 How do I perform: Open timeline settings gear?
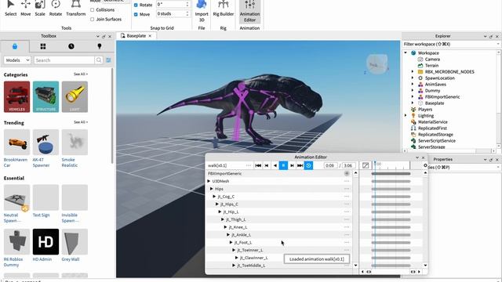(x=425, y=165)
